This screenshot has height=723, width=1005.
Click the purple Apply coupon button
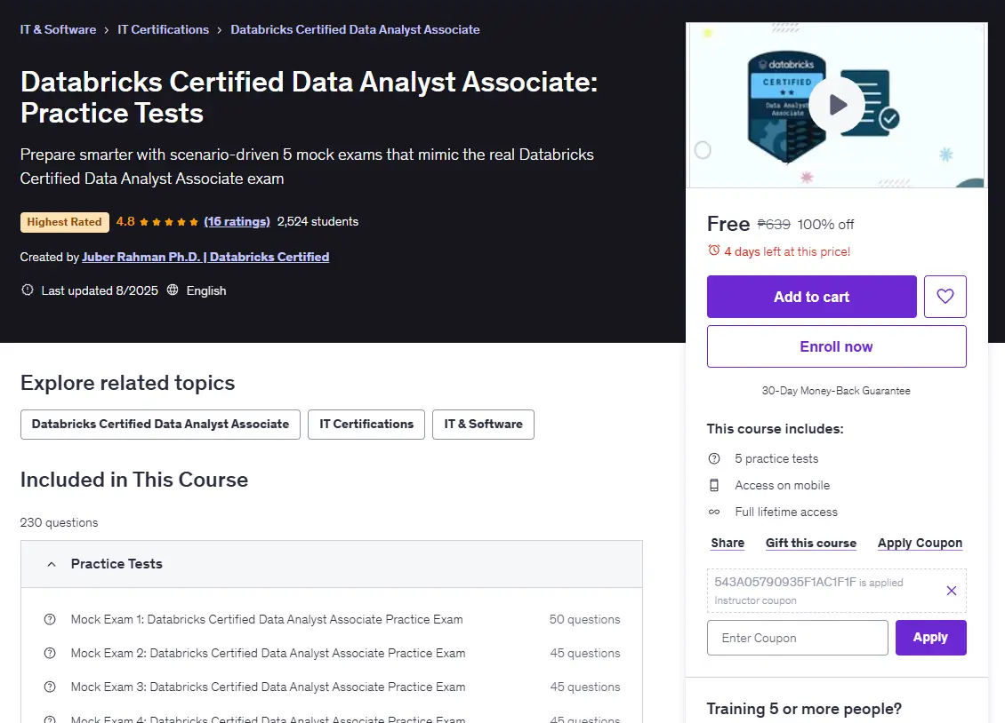point(930,637)
